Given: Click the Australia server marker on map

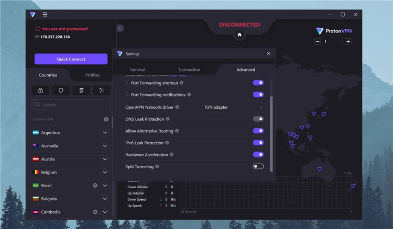Looking at the screenshot, I should tap(319, 169).
